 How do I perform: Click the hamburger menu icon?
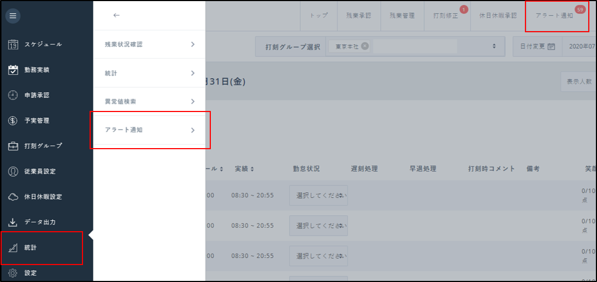(13, 16)
